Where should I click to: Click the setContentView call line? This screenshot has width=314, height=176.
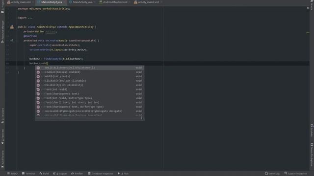pos(58,50)
